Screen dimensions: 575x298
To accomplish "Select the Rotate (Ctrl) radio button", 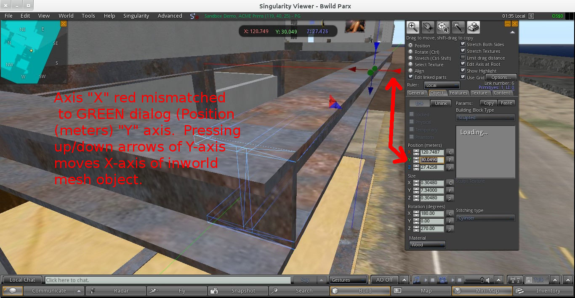I will (410, 52).
